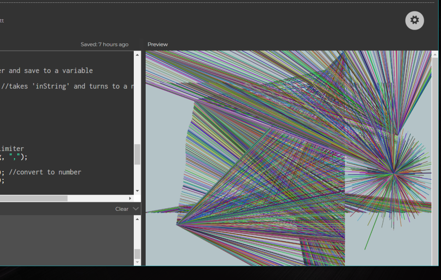This screenshot has width=441, height=280.
Task: Click the editor horizontal scrollbar thumb
Action: coord(33,198)
